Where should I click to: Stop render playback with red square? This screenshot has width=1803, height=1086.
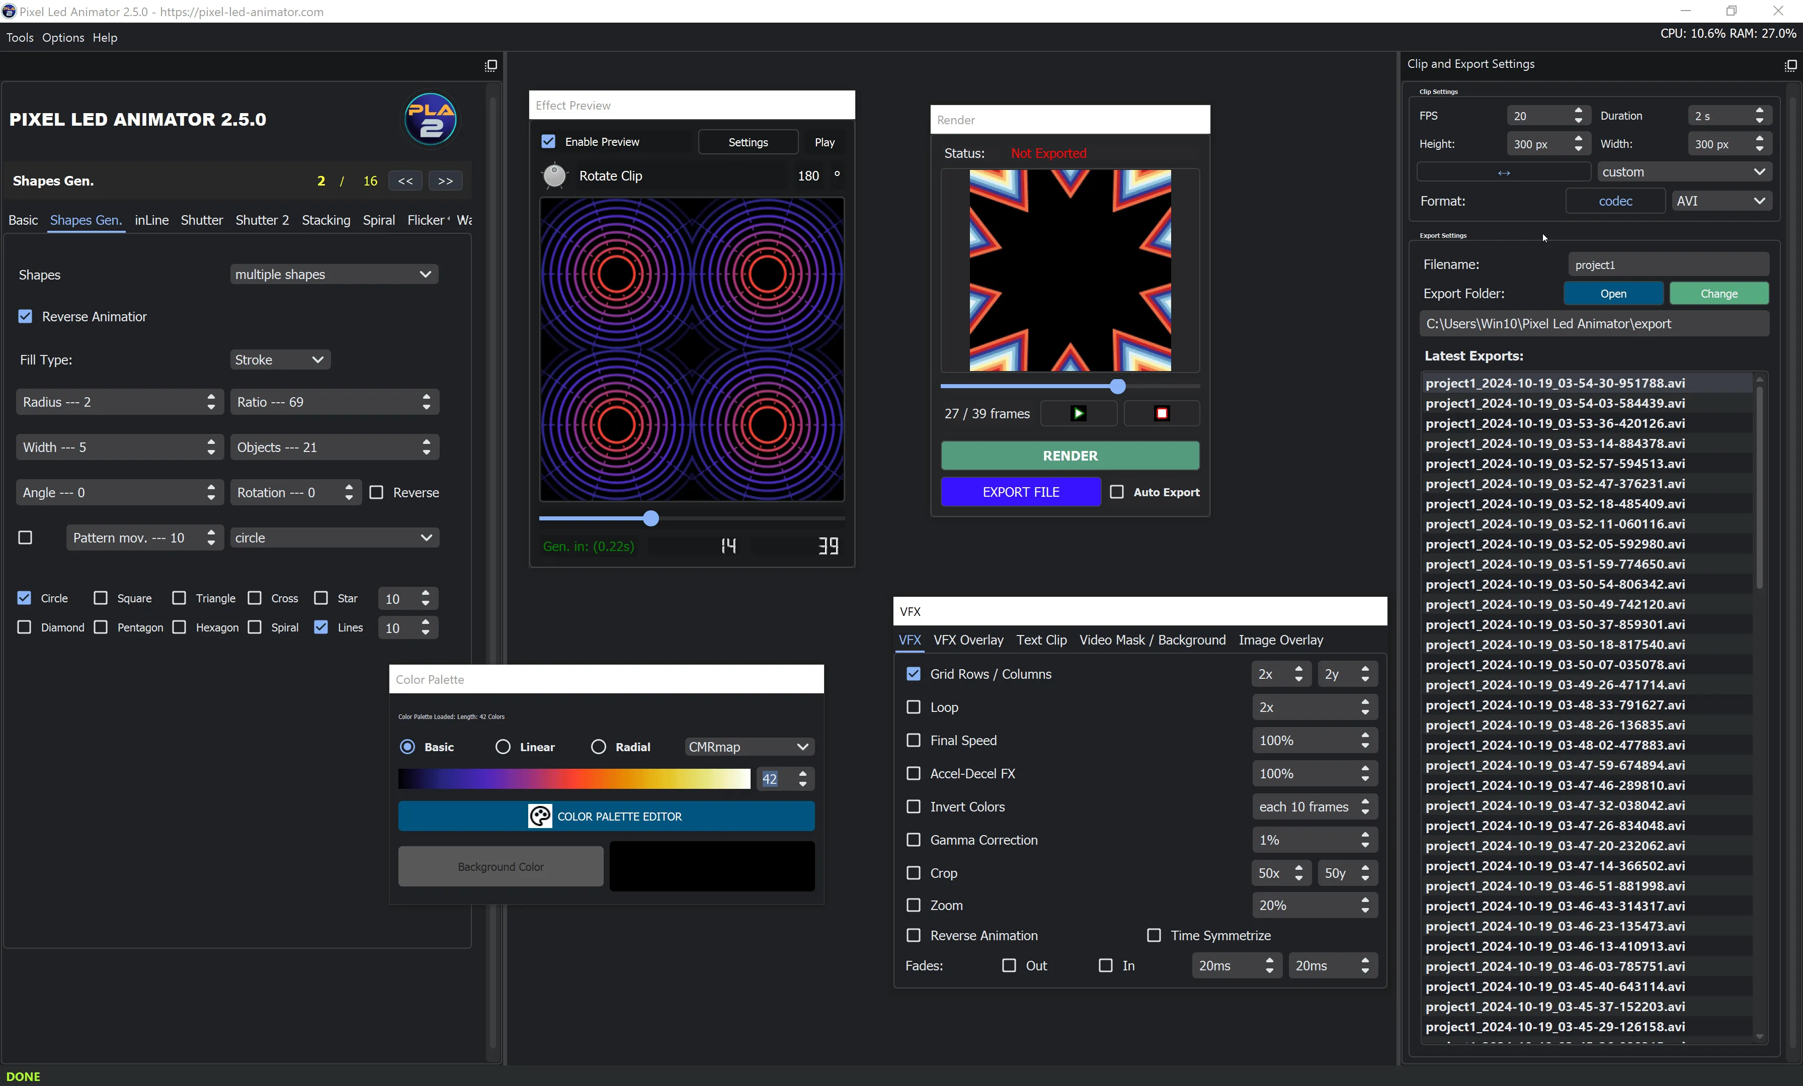click(x=1161, y=413)
